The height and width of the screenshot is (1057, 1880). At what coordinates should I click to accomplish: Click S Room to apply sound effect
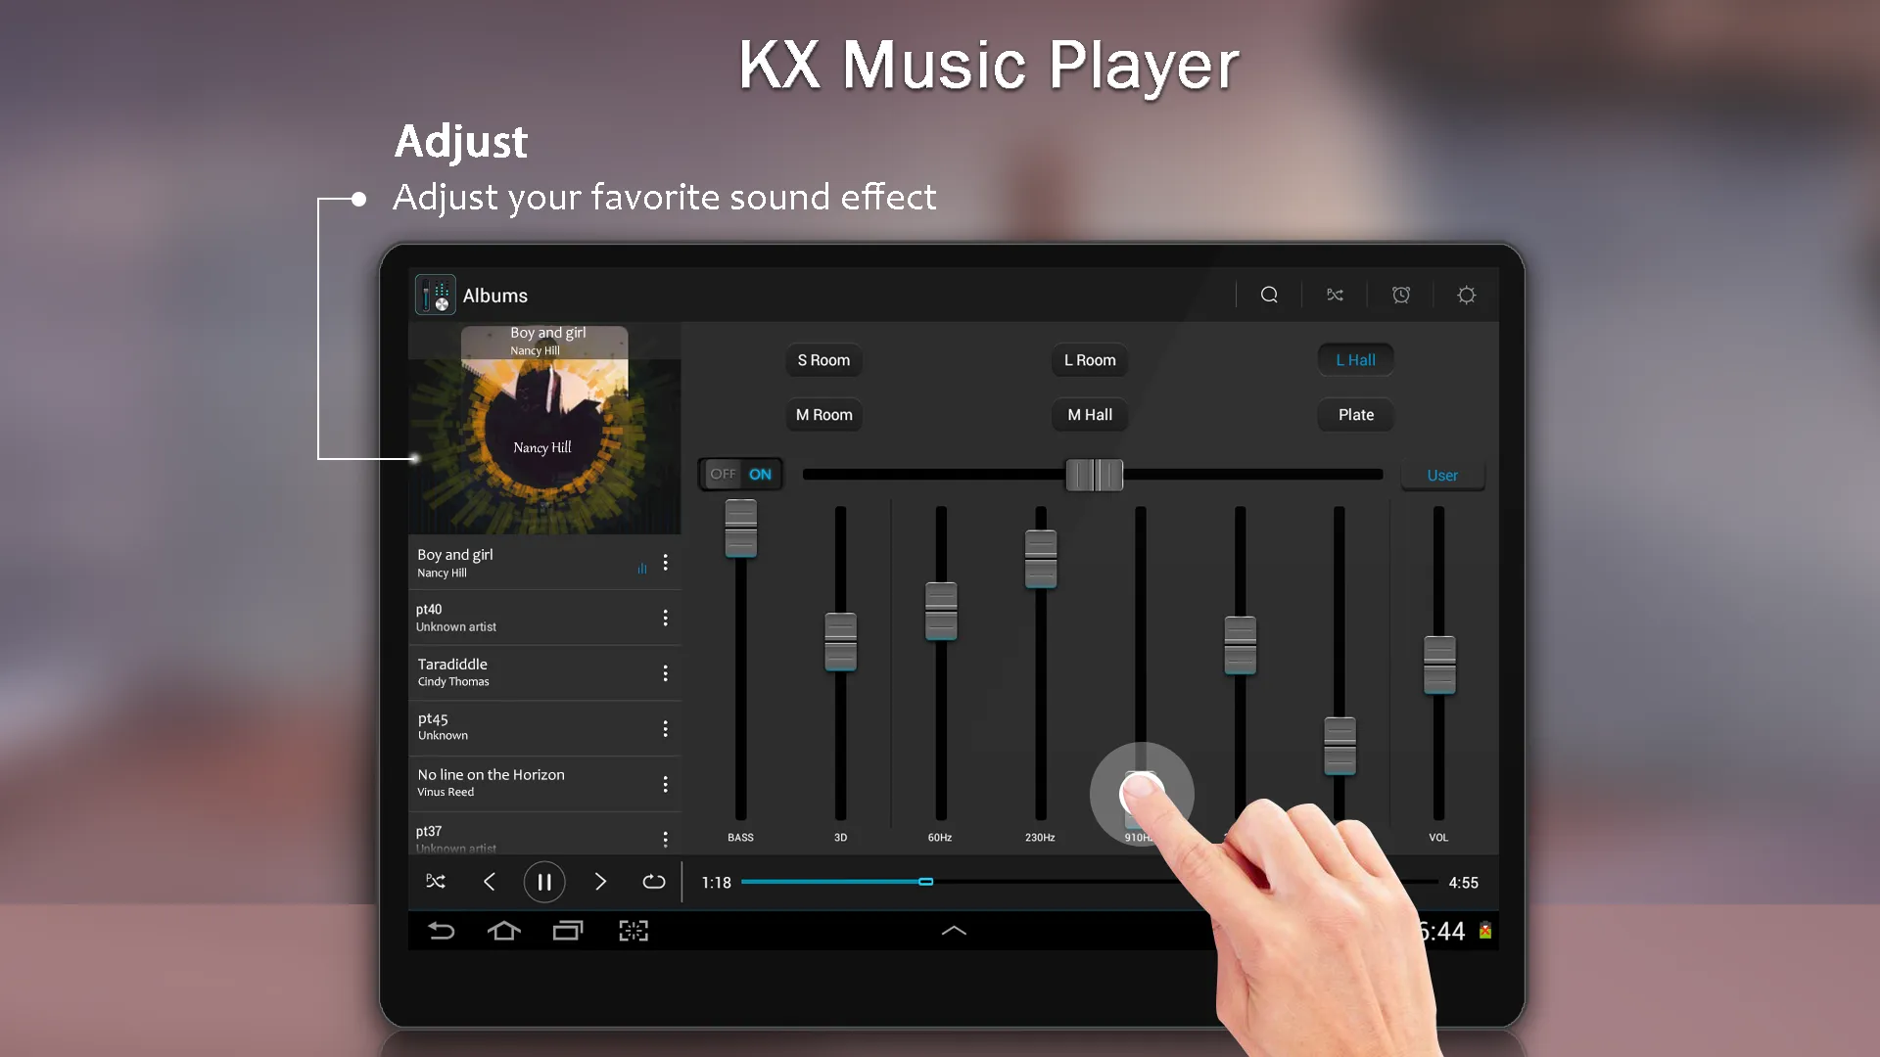[823, 360]
